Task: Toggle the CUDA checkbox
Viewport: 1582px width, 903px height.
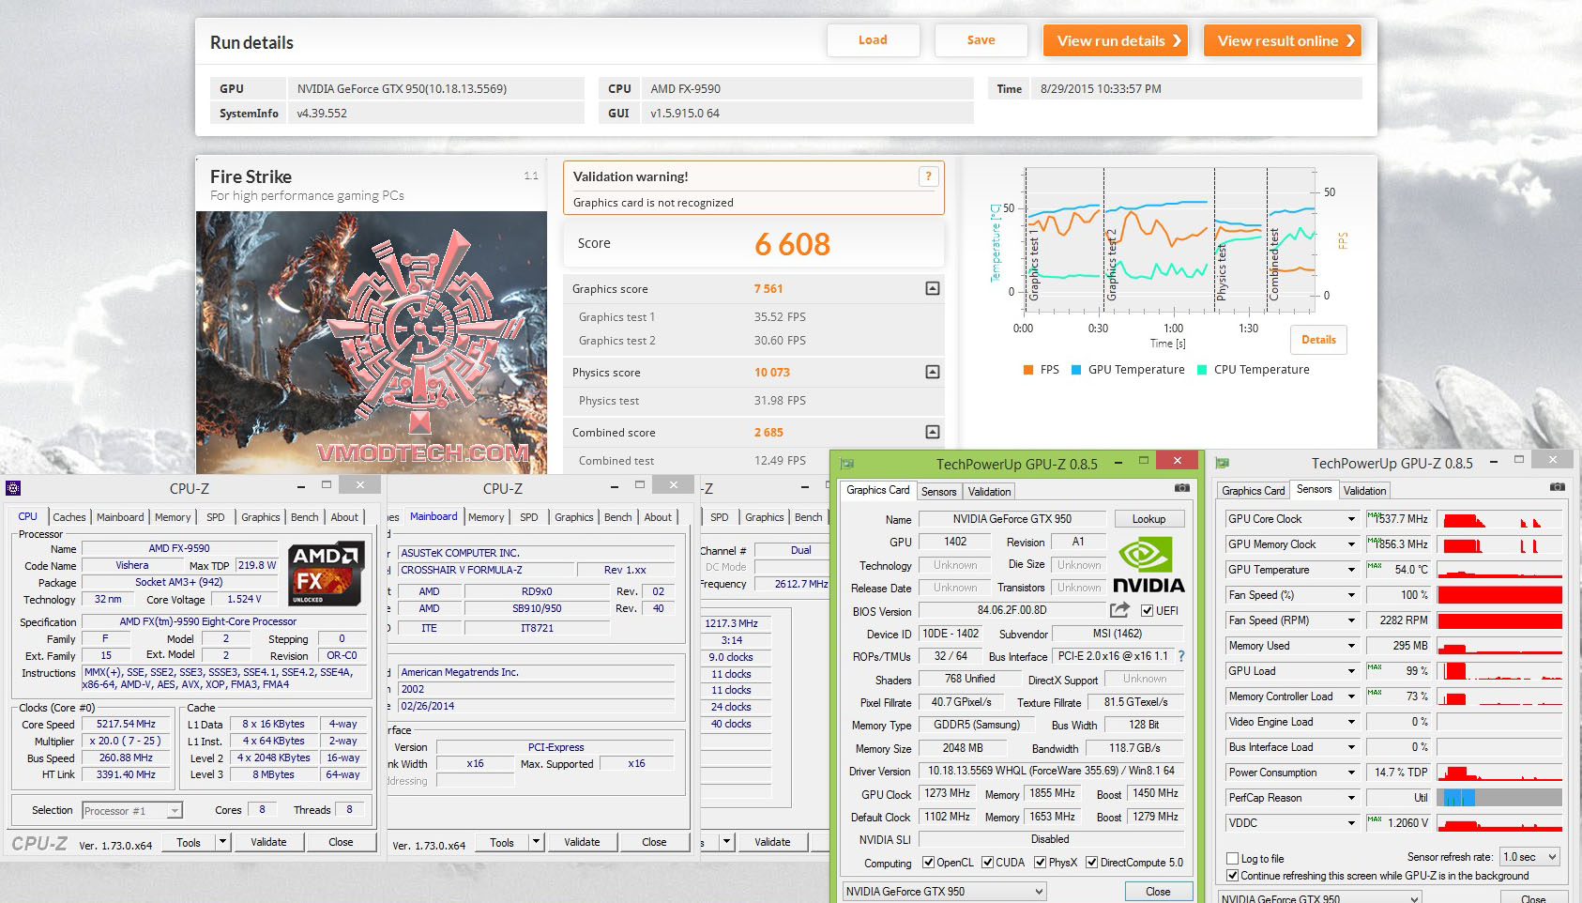Action: pyautogui.click(x=987, y=863)
